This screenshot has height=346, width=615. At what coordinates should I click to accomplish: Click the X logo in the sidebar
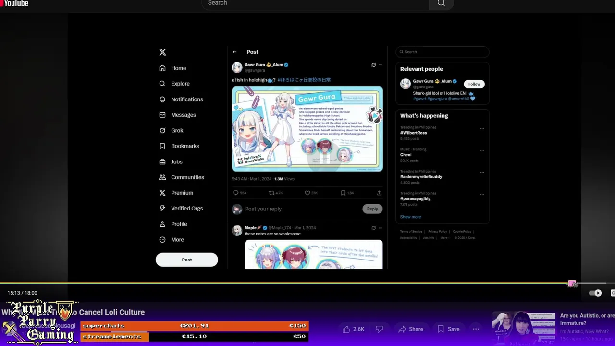pyautogui.click(x=162, y=52)
